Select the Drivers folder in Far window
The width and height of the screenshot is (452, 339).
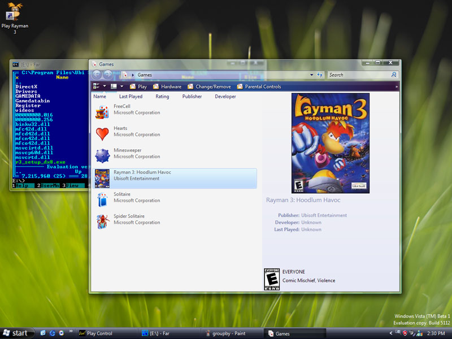26,92
